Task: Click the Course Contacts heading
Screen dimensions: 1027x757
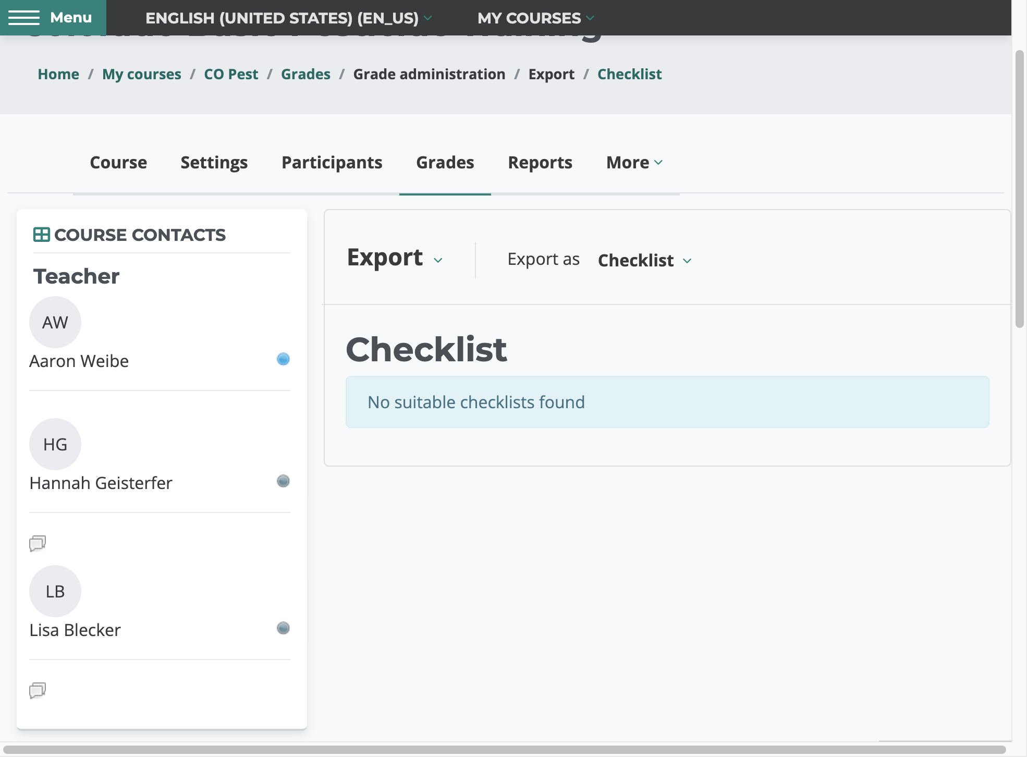Action: [140, 235]
